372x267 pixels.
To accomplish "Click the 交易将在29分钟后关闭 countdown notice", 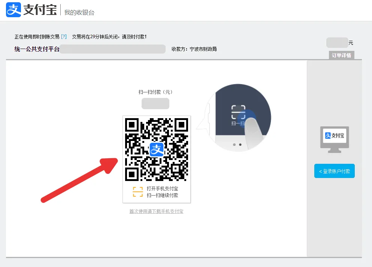I will pos(109,37).
